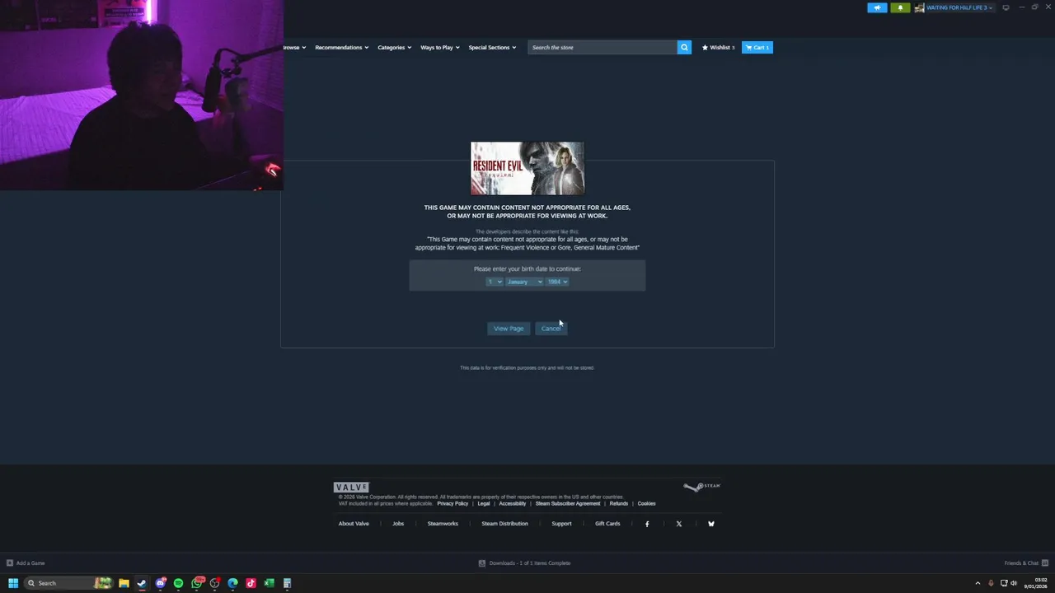Open the birth year dropdown
The width and height of the screenshot is (1055, 593).
557,282
